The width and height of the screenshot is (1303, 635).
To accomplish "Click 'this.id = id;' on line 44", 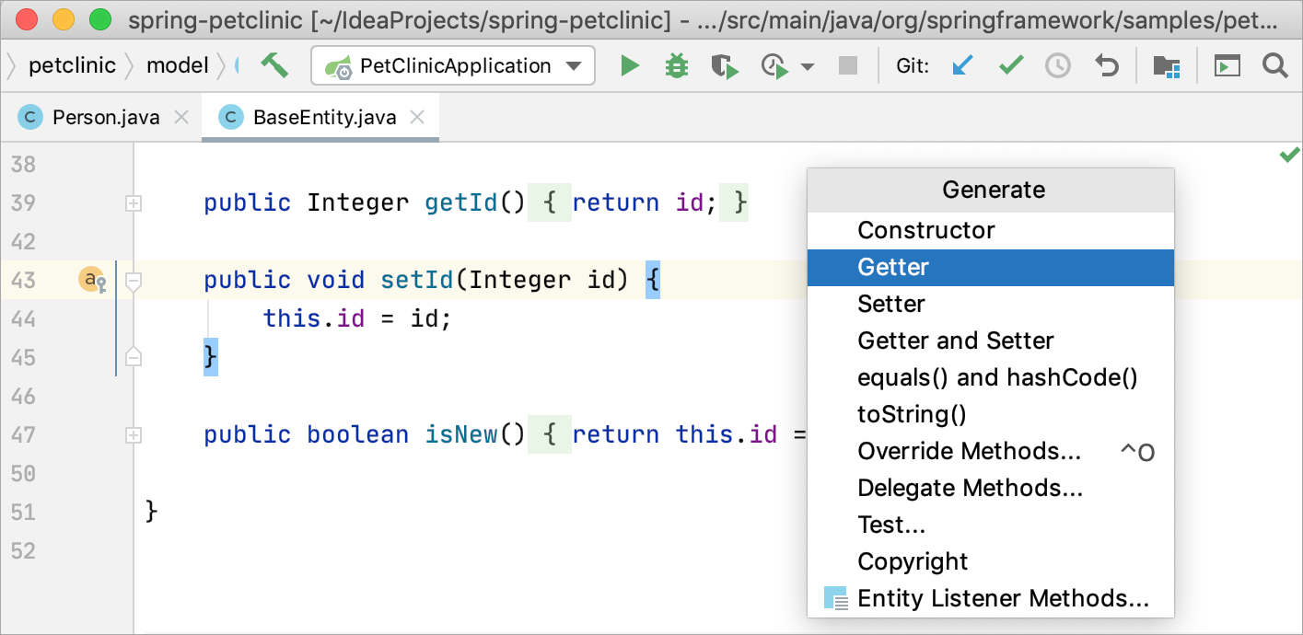I will [357, 318].
